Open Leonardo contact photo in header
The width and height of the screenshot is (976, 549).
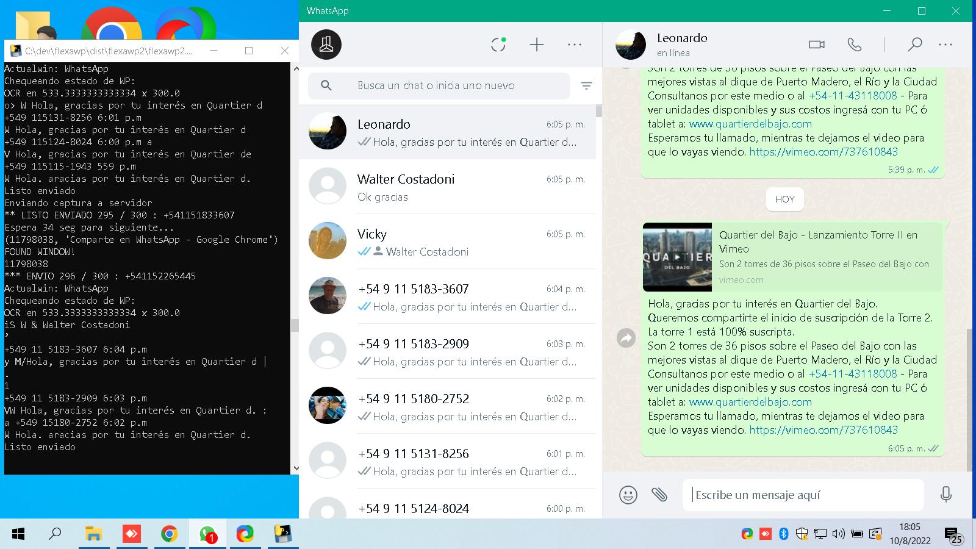[631, 45]
